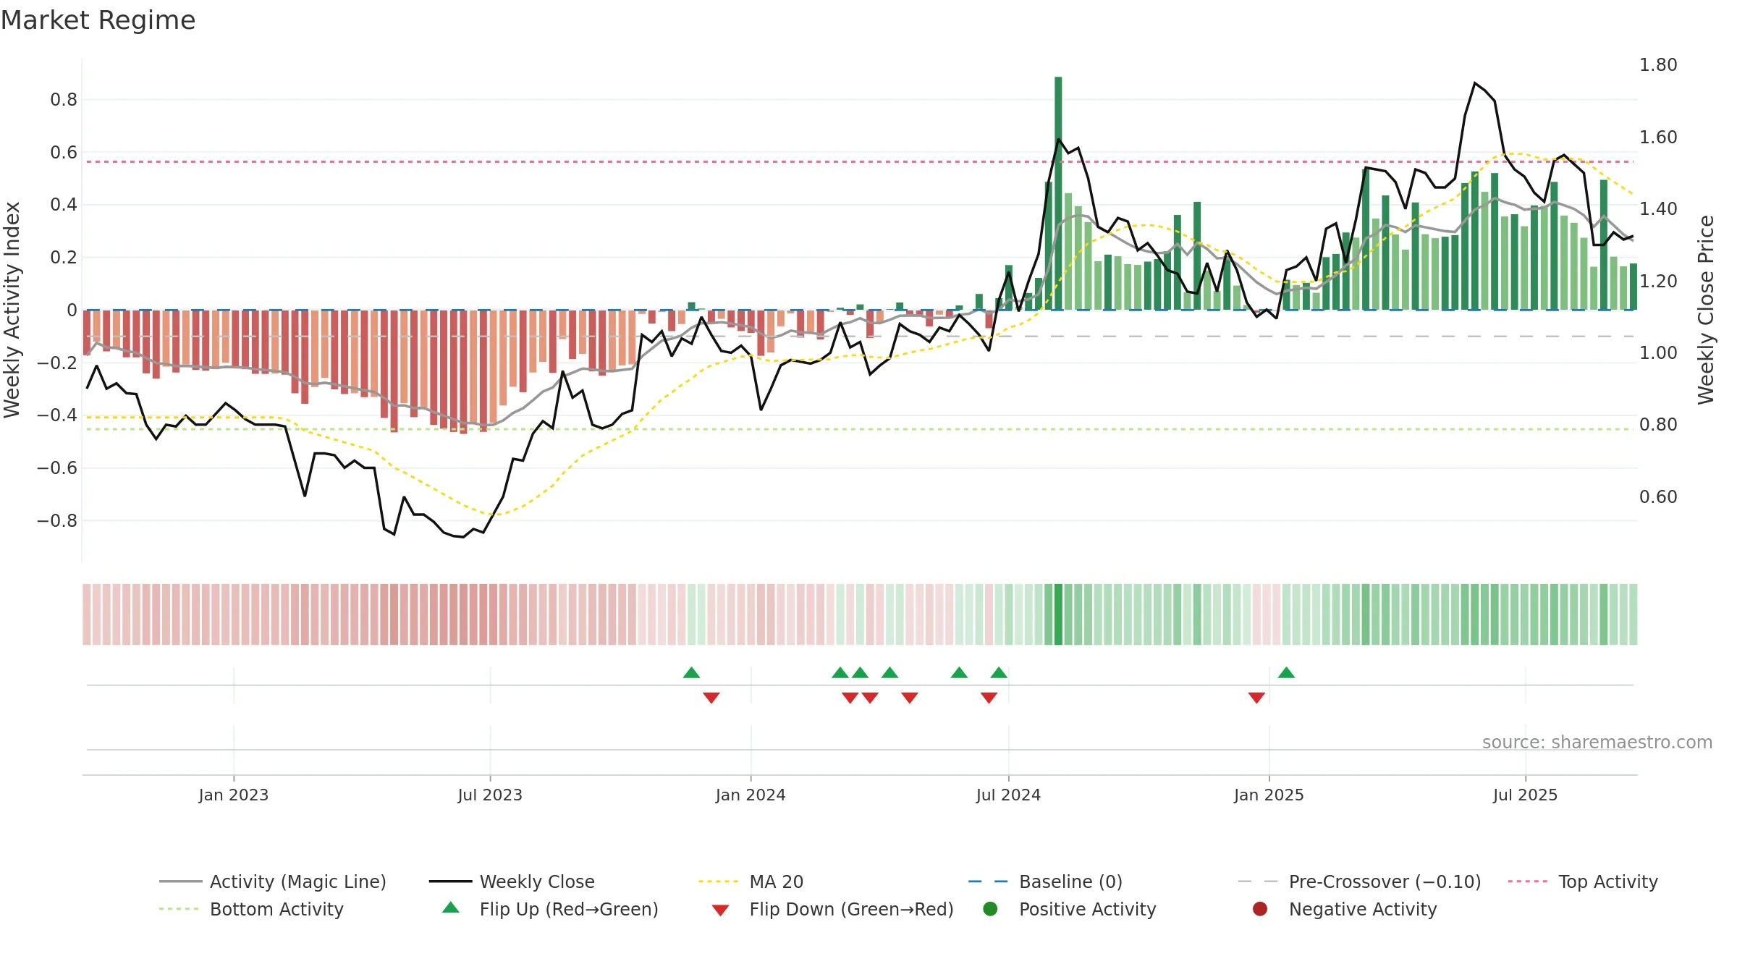The height and width of the screenshot is (977, 1737).
Task: Click the tallest green activity bar in Aug 2024
Action: [1058, 193]
